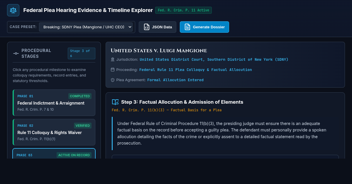Select Phase 01 Federal Indictment & Arraignment
The width and height of the screenshot is (352, 184).
54,103
